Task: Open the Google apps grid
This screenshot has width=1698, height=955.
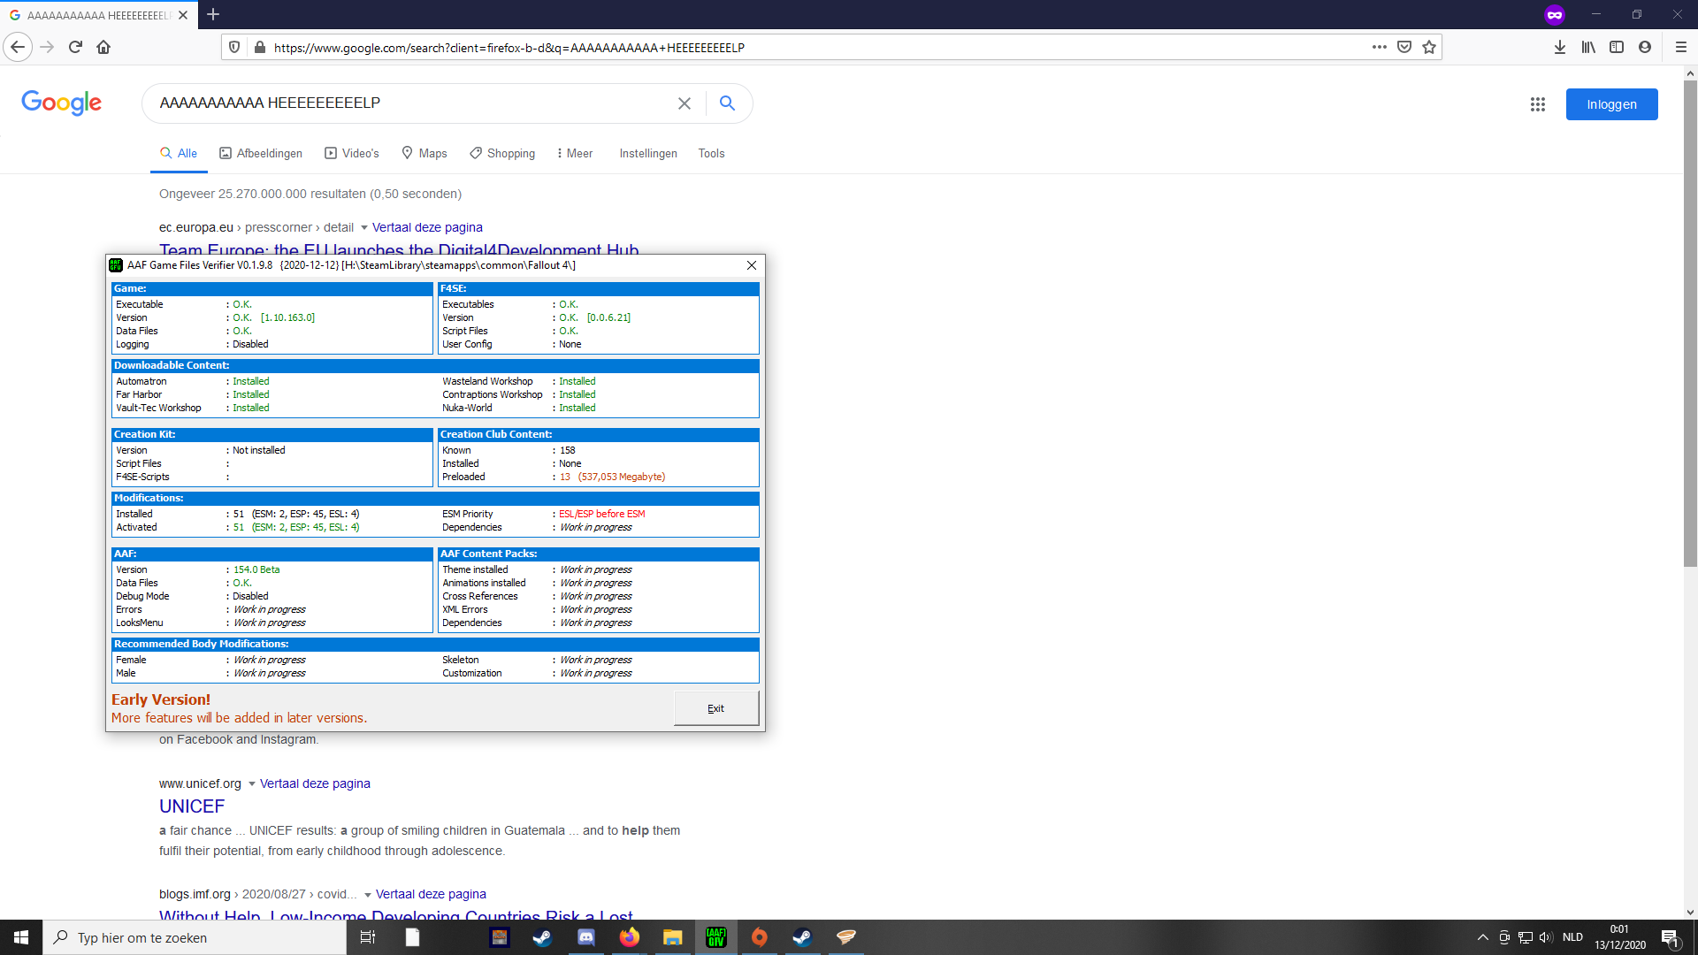Action: click(x=1538, y=104)
